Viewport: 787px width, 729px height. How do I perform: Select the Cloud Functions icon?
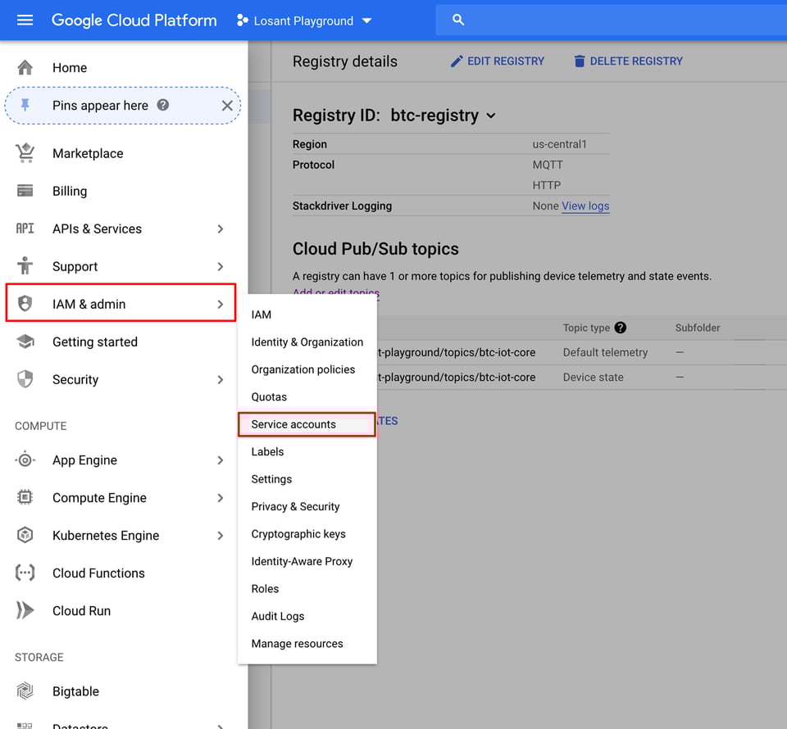tap(25, 573)
